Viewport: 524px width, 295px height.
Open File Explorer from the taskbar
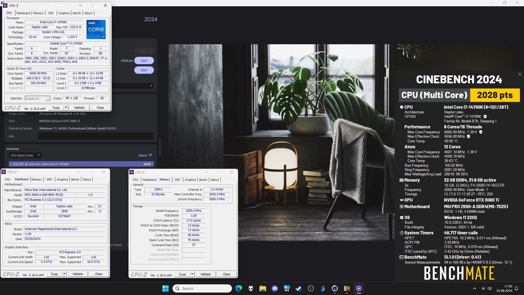263,288
